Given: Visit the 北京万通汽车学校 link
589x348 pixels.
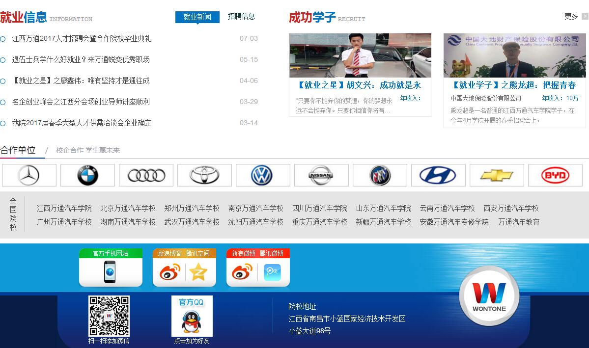Looking at the screenshot, I should pyautogui.click(x=128, y=208).
